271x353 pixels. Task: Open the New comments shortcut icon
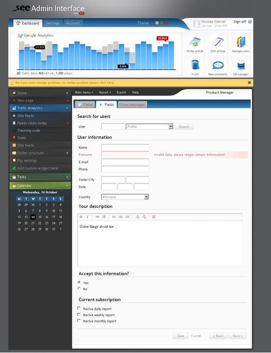tap(218, 65)
